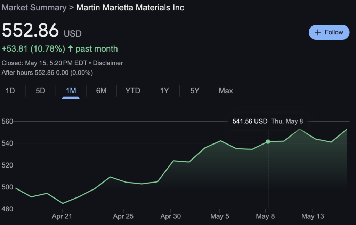Click the 480 y-axis label
Viewport: 356px width, 225px height.
[x=7, y=209]
